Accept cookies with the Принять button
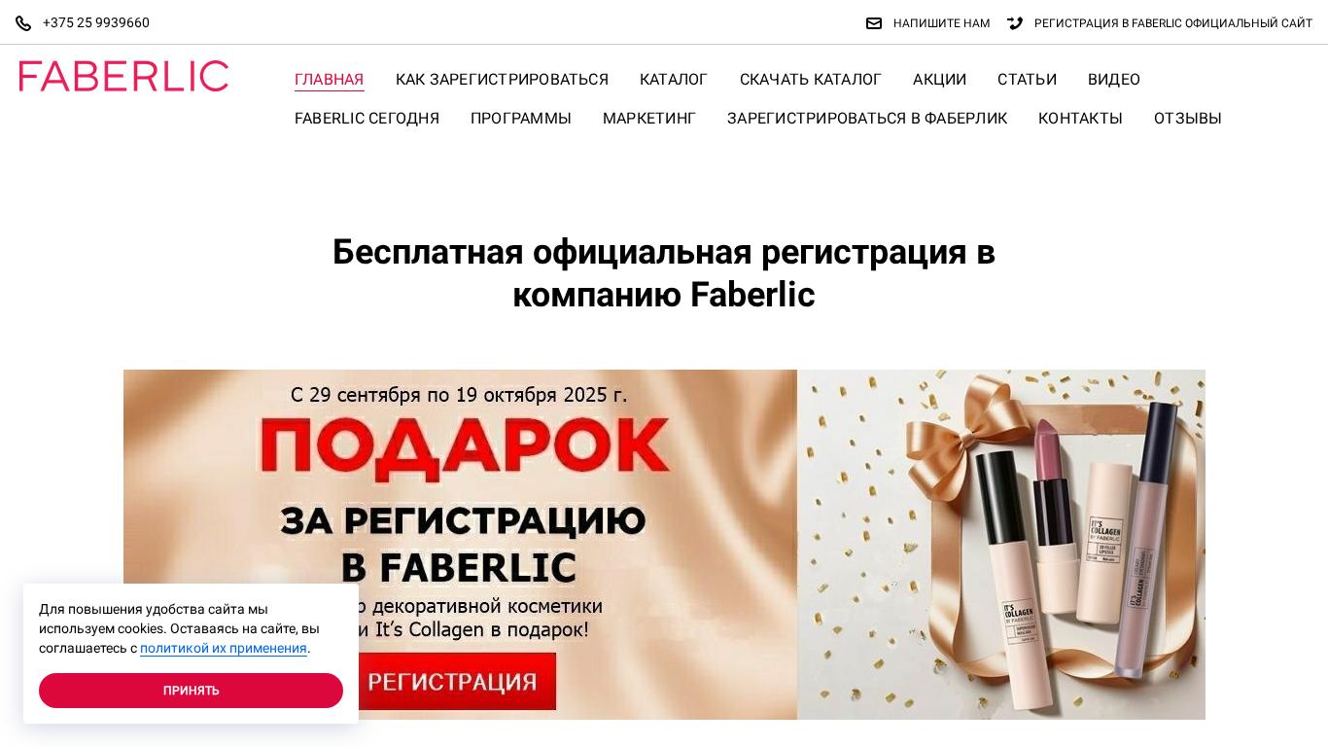The width and height of the screenshot is (1328, 747). 191,691
